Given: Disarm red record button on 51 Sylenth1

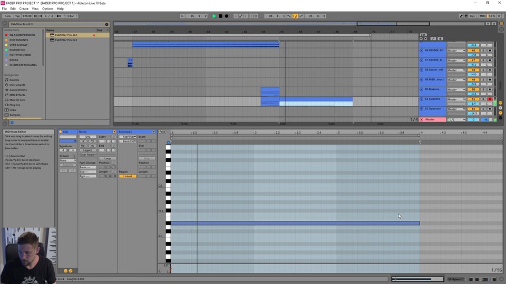Looking at the screenshot, I should pyautogui.click(x=490, y=99).
